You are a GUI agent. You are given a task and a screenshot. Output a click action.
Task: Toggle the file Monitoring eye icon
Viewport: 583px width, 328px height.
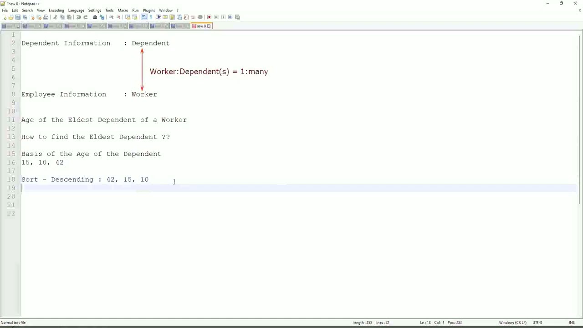pyautogui.click(x=200, y=17)
